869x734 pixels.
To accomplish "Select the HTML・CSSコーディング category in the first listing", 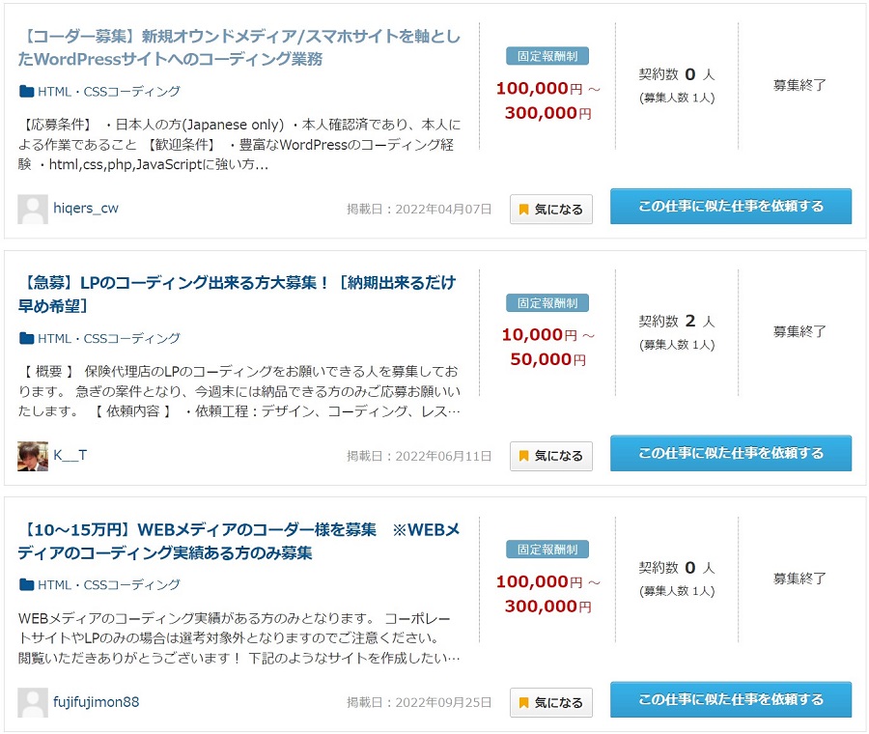I will tap(108, 92).
